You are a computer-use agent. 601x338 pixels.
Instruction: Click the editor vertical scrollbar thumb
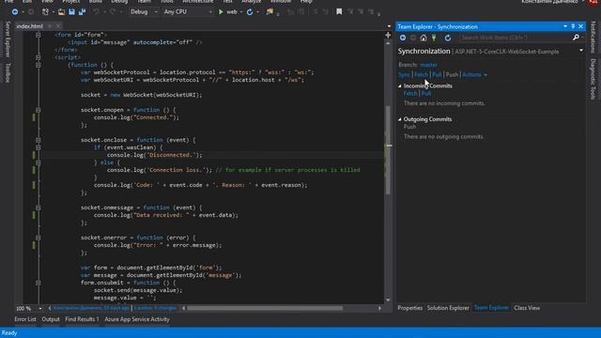tap(388, 149)
